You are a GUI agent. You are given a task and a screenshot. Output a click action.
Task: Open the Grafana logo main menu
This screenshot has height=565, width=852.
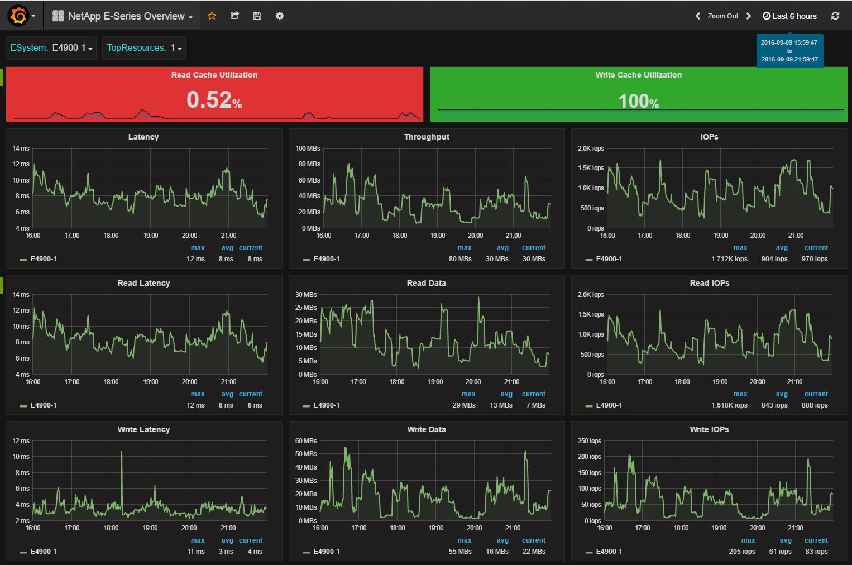pyautogui.click(x=18, y=16)
